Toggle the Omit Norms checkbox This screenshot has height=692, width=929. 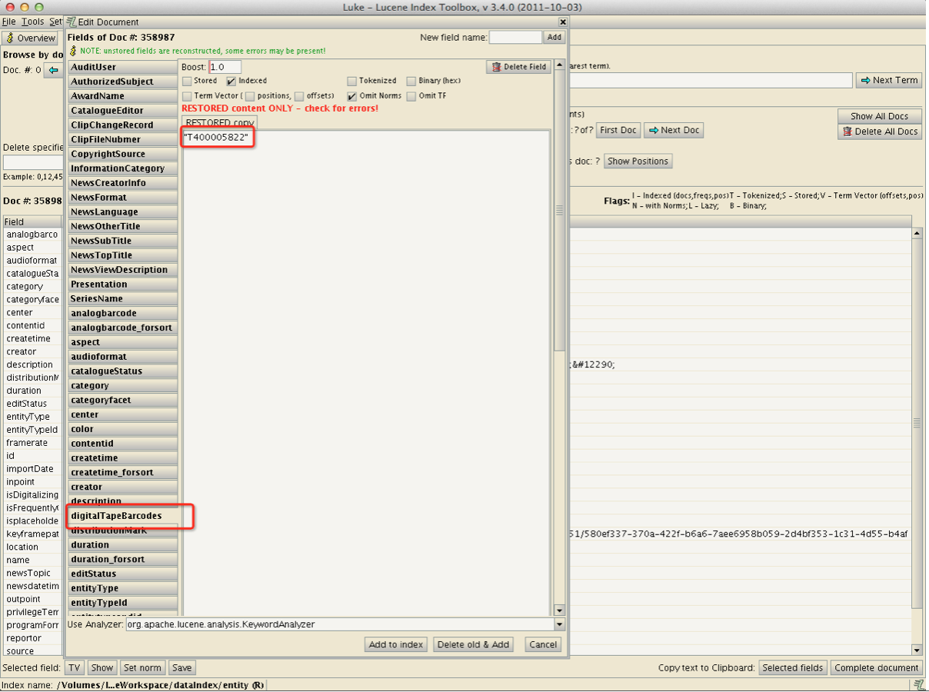pyautogui.click(x=352, y=96)
